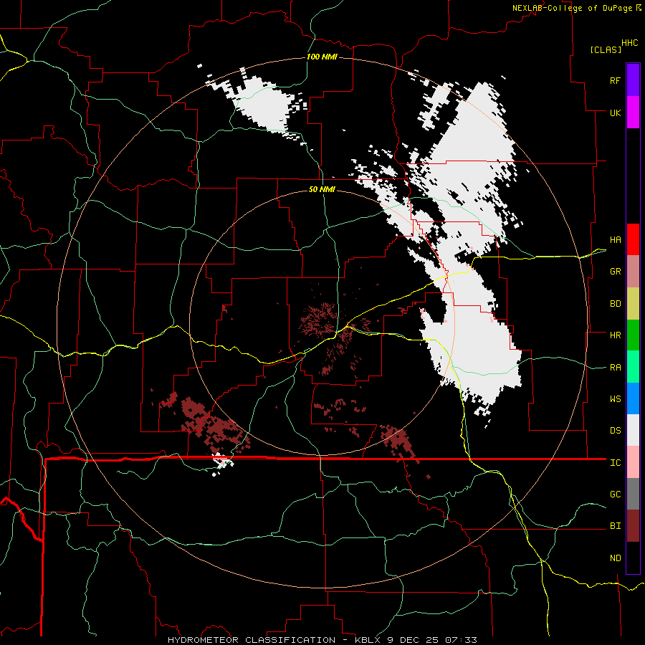Click the HA legend label
The width and height of the screenshot is (645, 645).
(615, 240)
